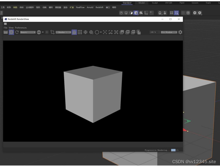220x166 pixels.
Task: Click the Redshift menu in the menu bar
Action: [x=99, y=7]
